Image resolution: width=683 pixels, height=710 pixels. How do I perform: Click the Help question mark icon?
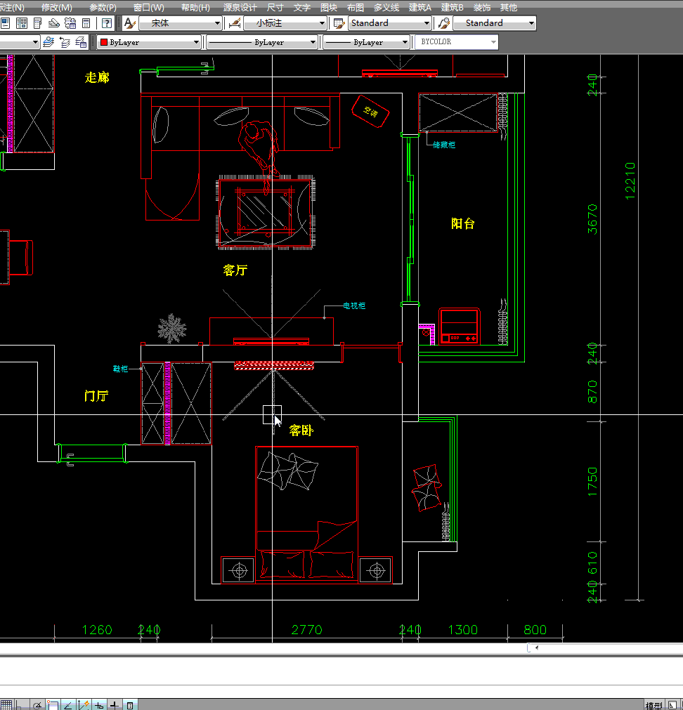click(107, 23)
